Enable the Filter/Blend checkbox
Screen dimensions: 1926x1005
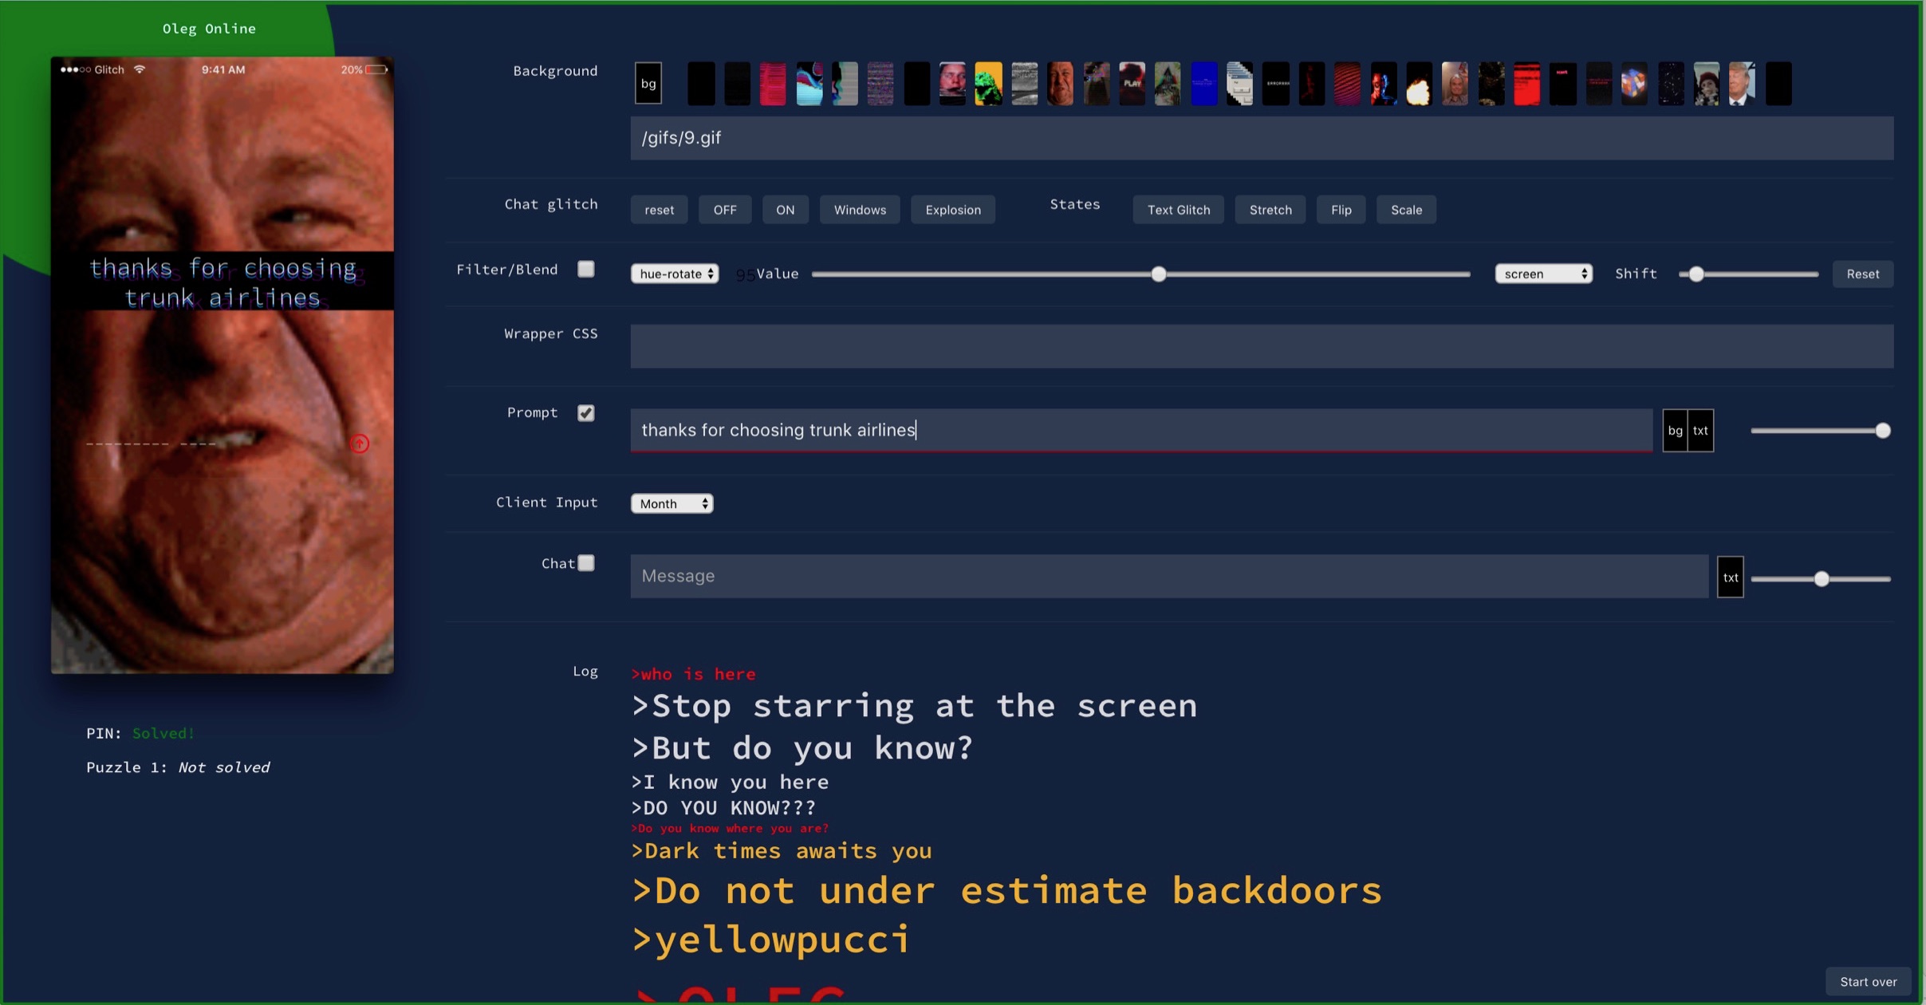pyautogui.click(x=586, y=270)
